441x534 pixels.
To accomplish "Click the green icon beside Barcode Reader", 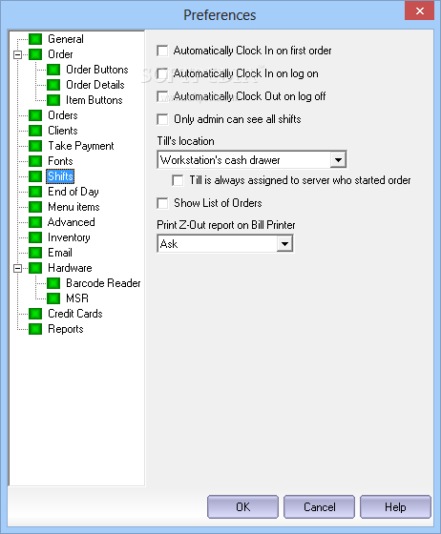I will coord(53,283).
